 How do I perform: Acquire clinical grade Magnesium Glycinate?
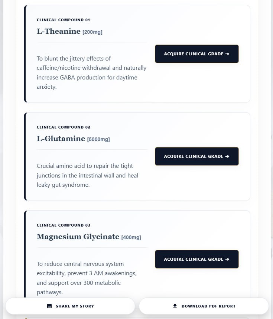[x=197, y=259]
